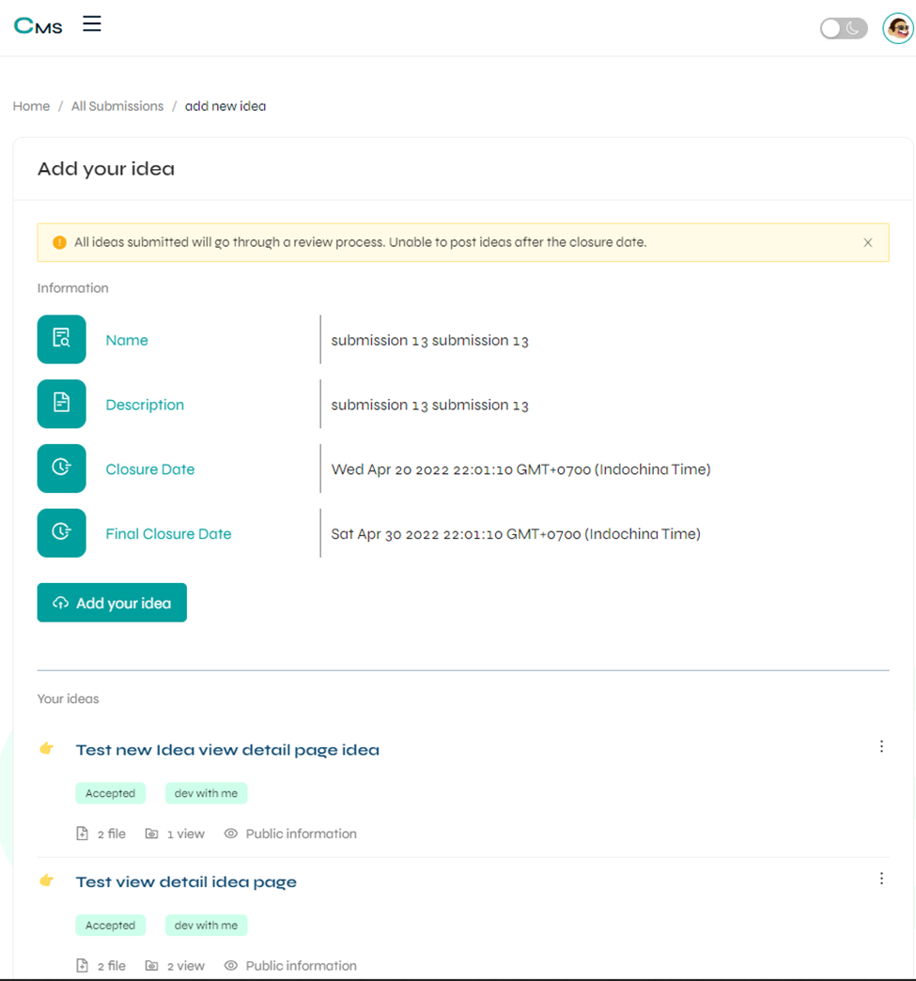Click the pointer icon beside Test view detail idea

(x=46, y=880)
